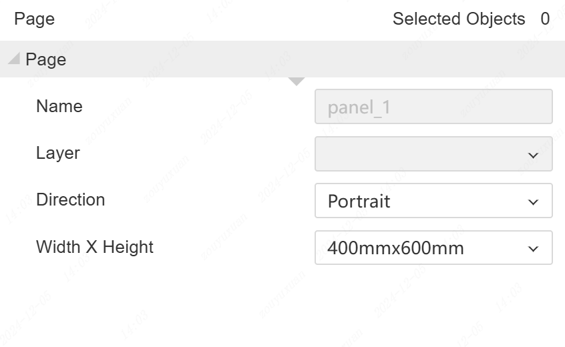565x347 pixels.
Task: Click the Page title at panel top
Action: click(x=34, y=19)
